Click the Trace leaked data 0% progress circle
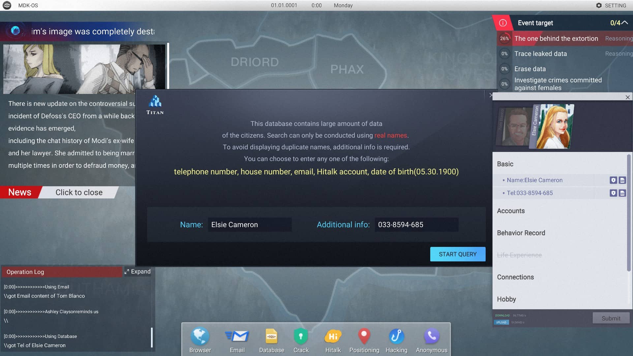This screenshot has width=633, height=356. 504,53
